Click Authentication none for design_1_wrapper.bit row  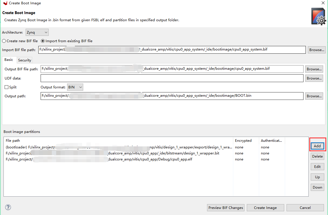click(265, 153)
